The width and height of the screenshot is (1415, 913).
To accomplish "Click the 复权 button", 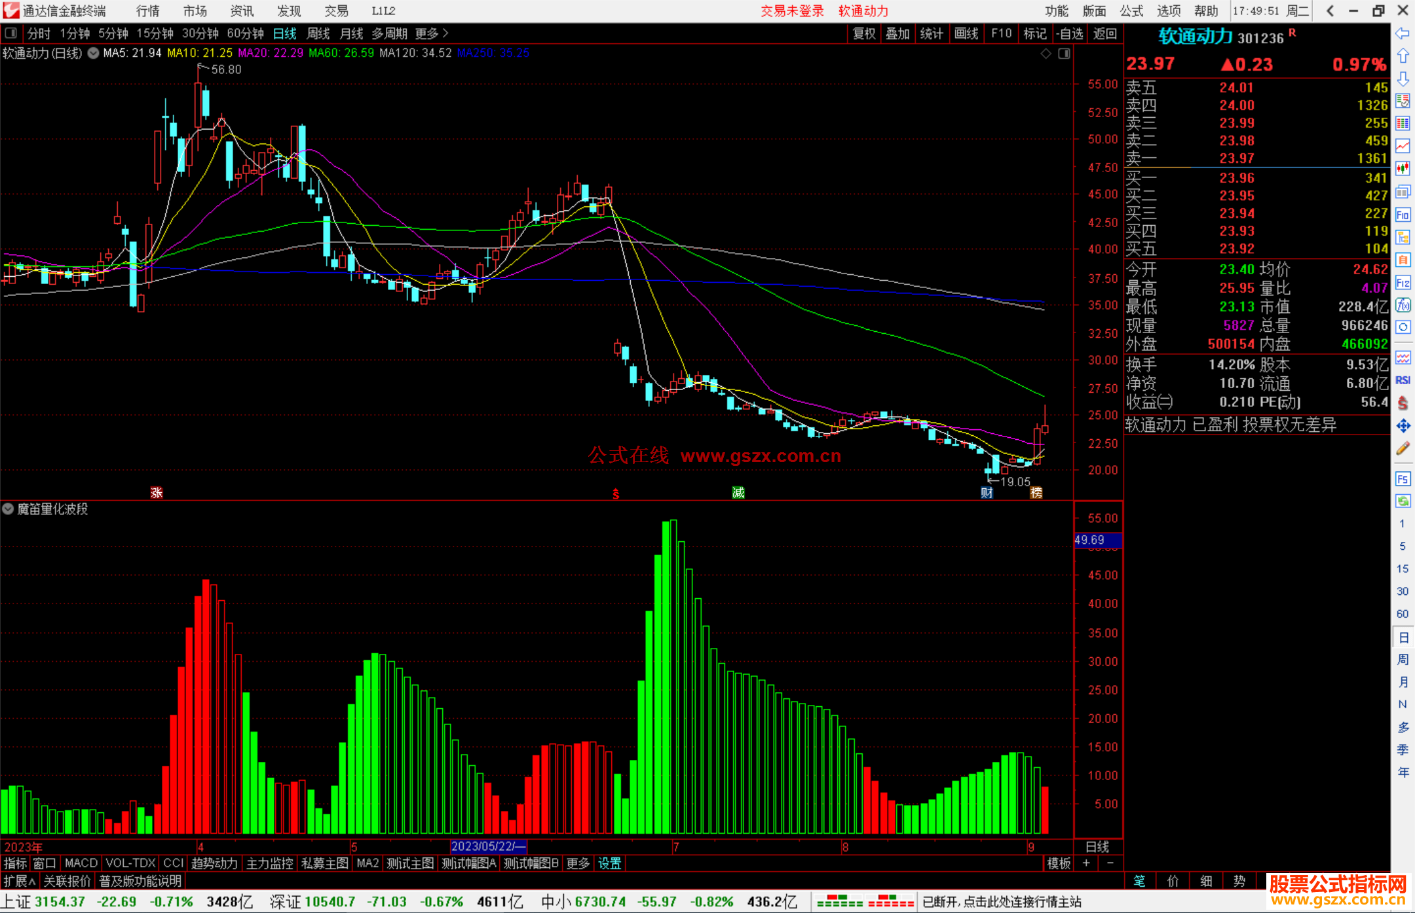I will click(864, 33).
